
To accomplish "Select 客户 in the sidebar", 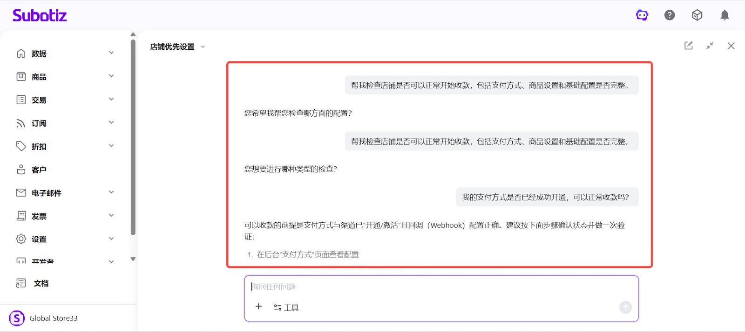I will 39,170.
